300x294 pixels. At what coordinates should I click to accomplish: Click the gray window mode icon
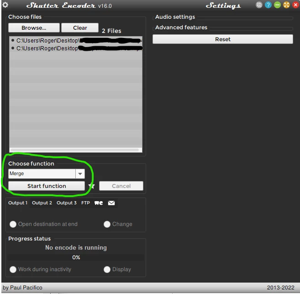point(259,5)
